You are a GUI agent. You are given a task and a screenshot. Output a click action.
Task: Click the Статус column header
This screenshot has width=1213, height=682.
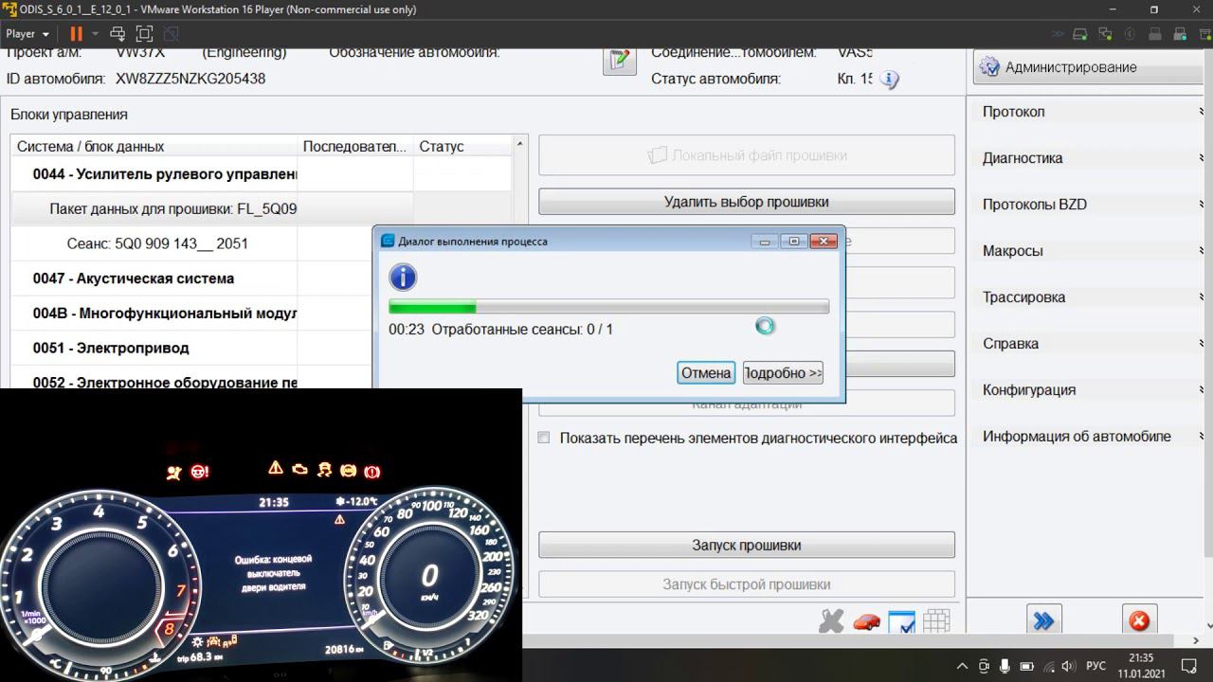(x=462, y=147)
